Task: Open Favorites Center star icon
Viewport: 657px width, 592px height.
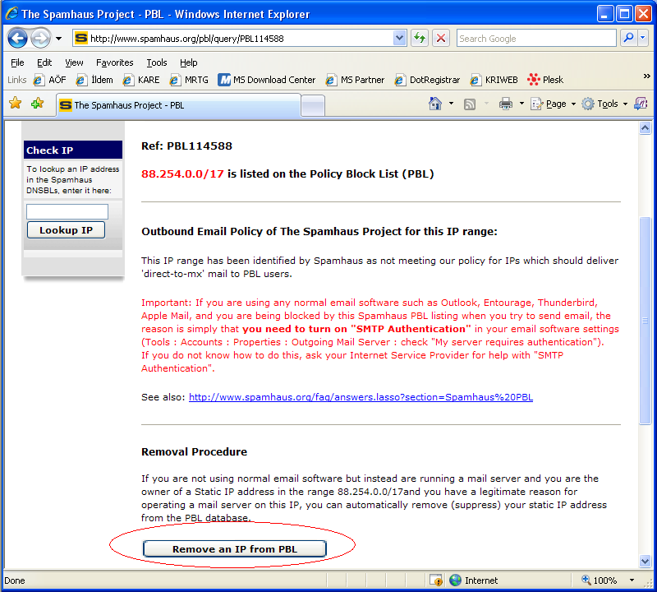Action: (x=16, y=104)
